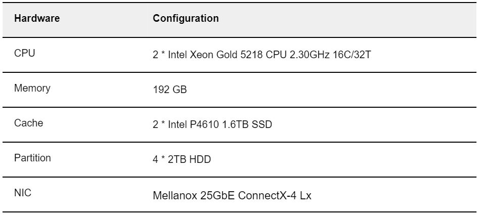Click the 4 * 2TB HDD value

[x=182, y=160]
